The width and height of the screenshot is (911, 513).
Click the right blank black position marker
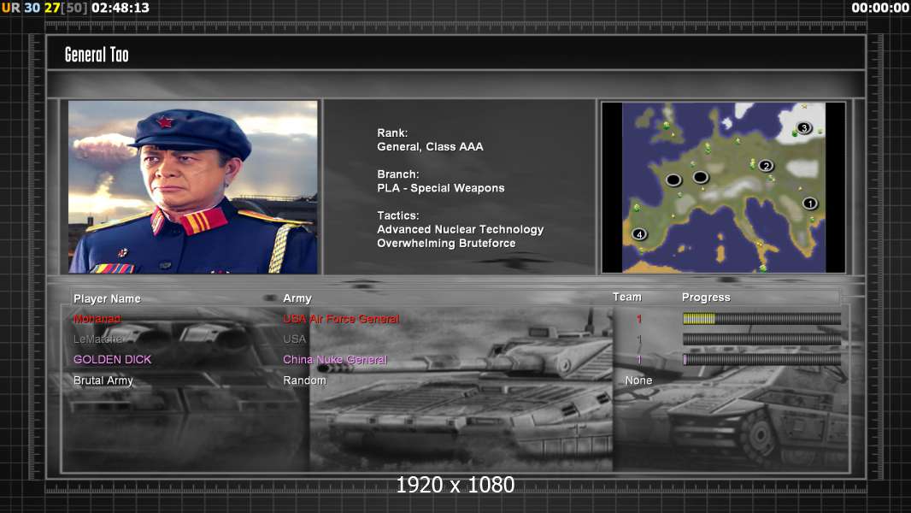pos(701,177)
